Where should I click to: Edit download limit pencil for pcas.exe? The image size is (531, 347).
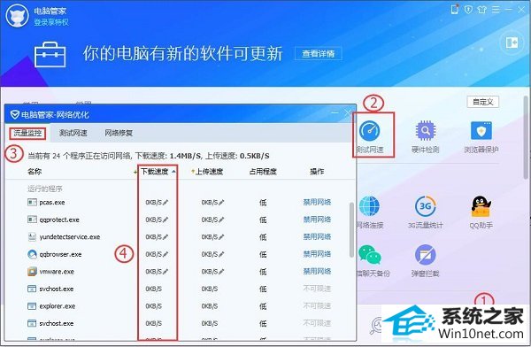(165, 203)
